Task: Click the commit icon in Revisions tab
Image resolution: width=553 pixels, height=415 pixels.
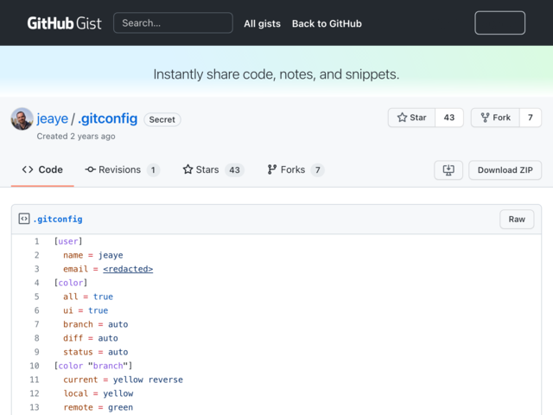Action: click(x=90, y=169)
